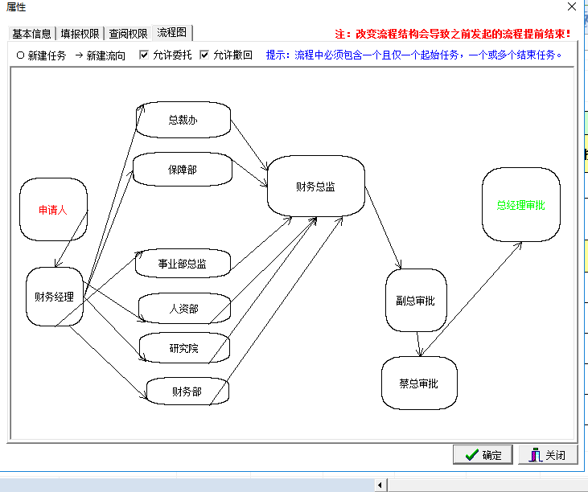Select the 副总审批 node
This screenshot has width=588, height=492.
(415, 301)
